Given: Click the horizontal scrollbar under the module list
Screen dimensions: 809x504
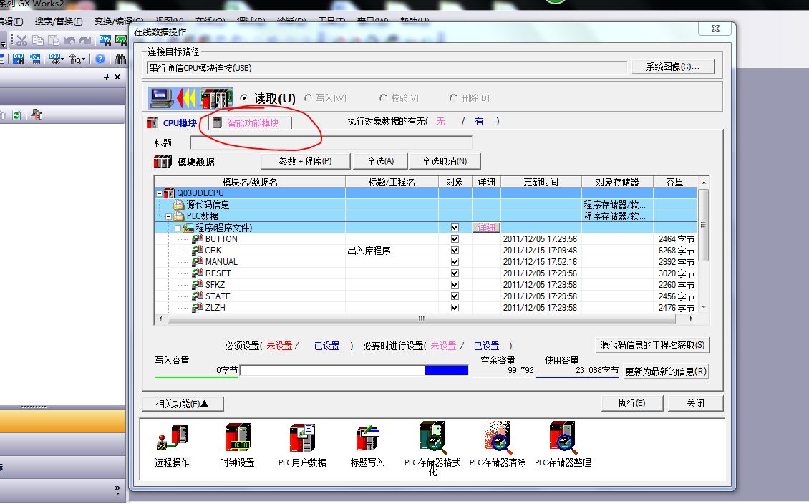Looking at the screenshot, I should pos(421,319).
